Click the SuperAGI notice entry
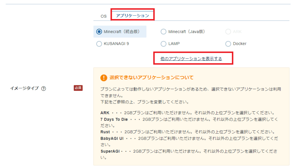The image size is (296, 168). click(x=189, y=154)
